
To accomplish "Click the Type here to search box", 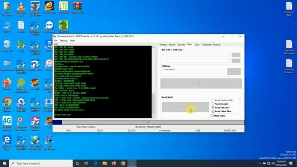I will (41, 163).
